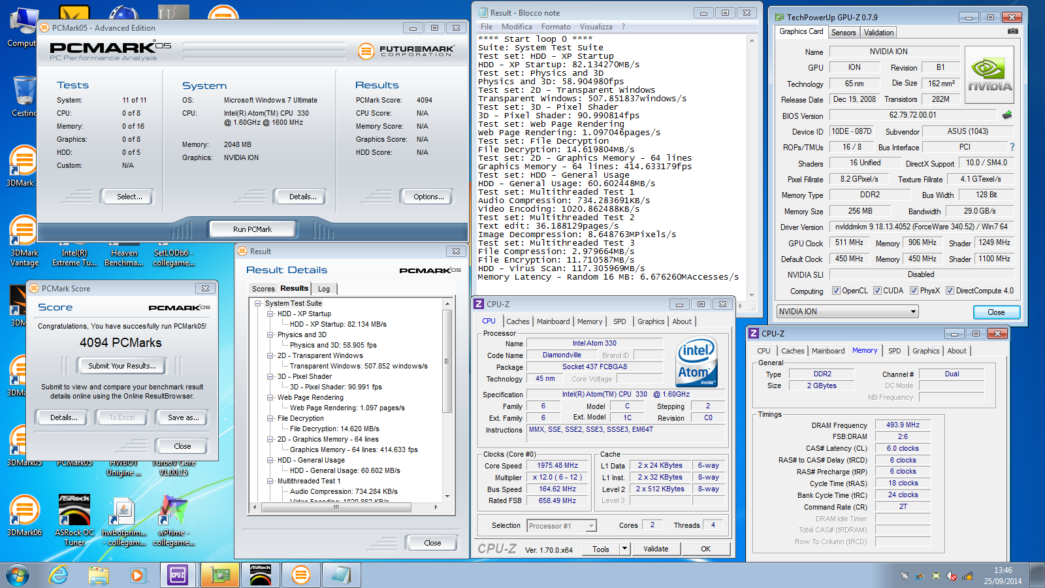Collapse the Physics and 3D node
This screenshot has height=588, width=1045.
tap(270, 335)
